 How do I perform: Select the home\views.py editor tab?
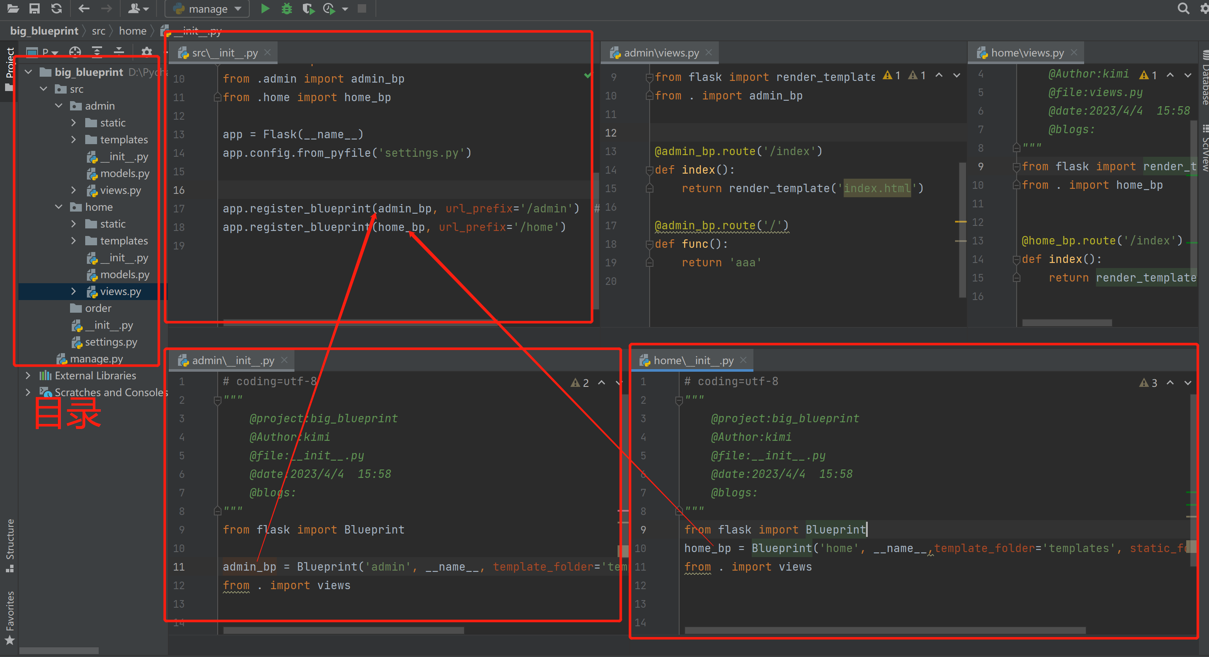1027,53
